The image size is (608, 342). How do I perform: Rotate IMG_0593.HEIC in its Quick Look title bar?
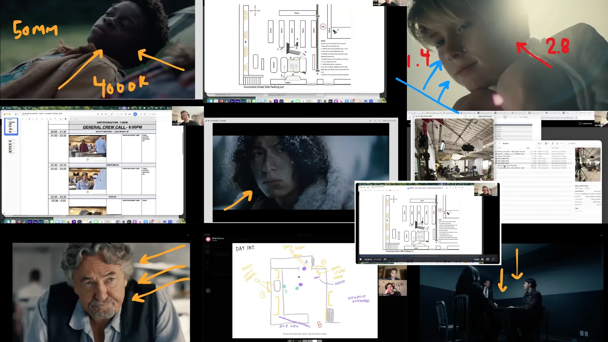tap(470, 117)
